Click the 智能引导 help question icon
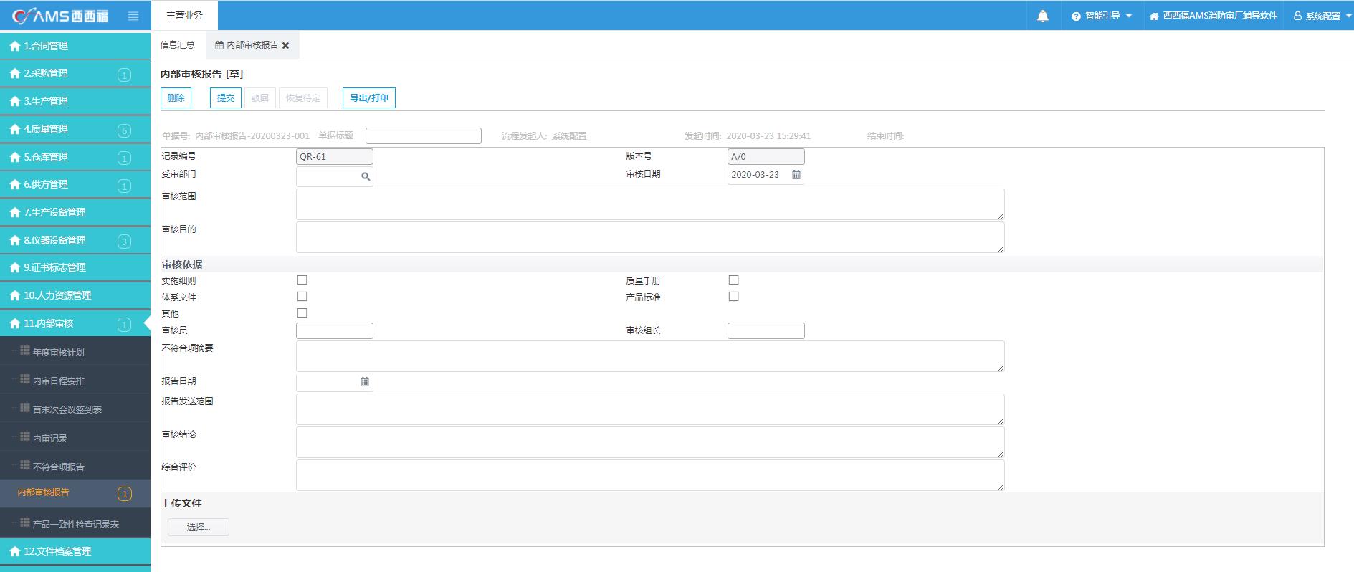 pos(1076,16)
